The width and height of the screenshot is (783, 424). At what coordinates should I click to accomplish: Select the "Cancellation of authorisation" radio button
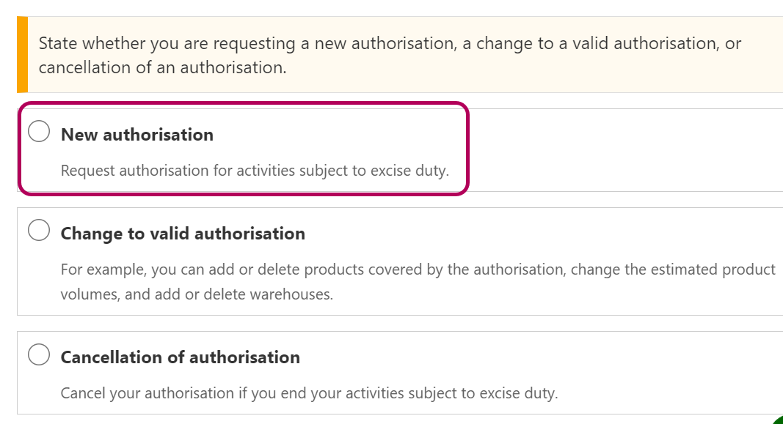click(39, 355)
